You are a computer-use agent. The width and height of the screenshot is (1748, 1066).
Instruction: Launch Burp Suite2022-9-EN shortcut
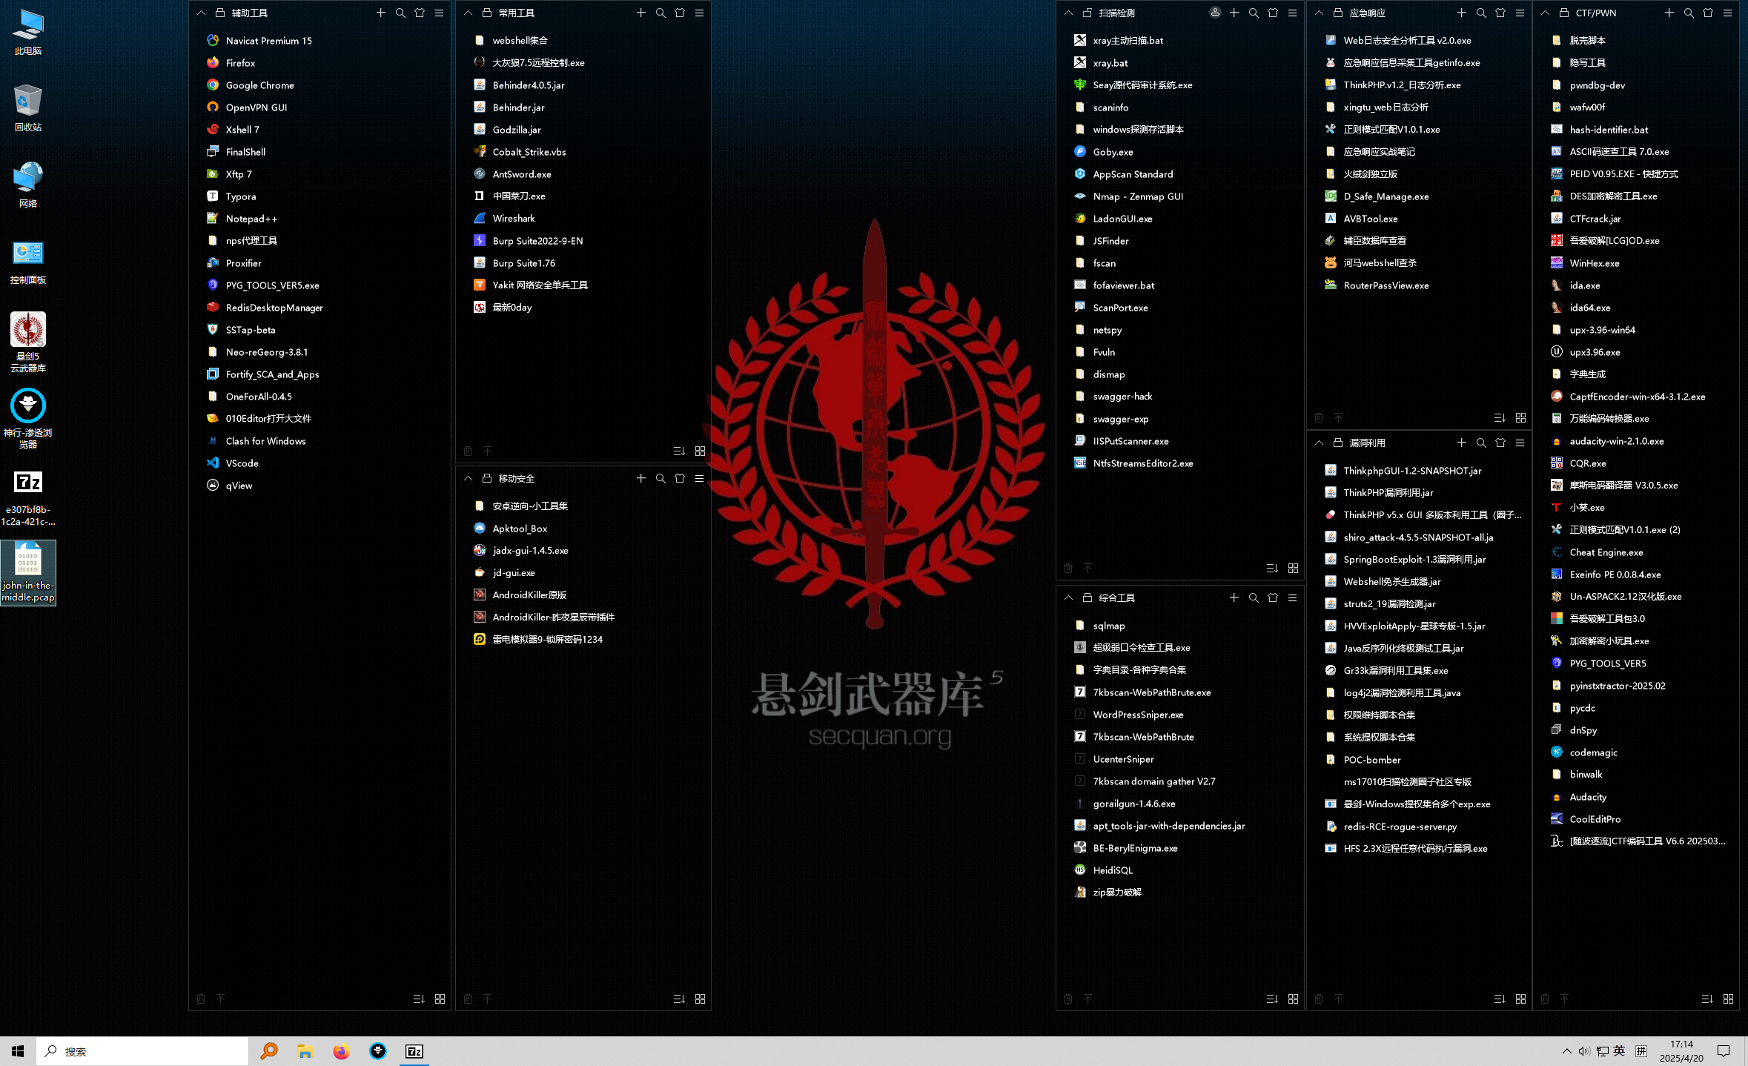pos(537,241)
